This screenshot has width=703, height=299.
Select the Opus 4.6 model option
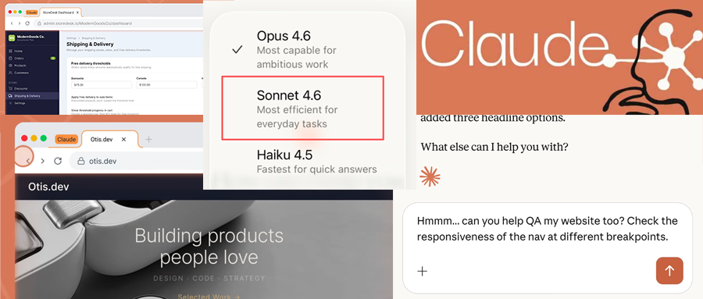[305, 49]
